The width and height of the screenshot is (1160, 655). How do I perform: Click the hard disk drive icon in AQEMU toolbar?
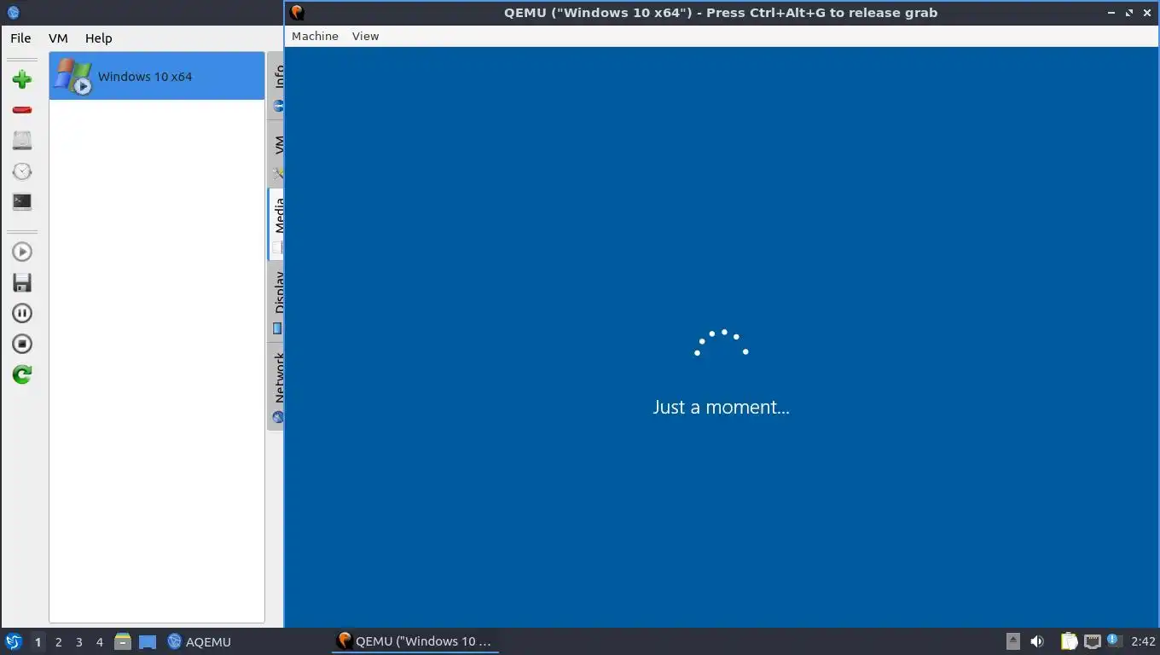point(22,141)
